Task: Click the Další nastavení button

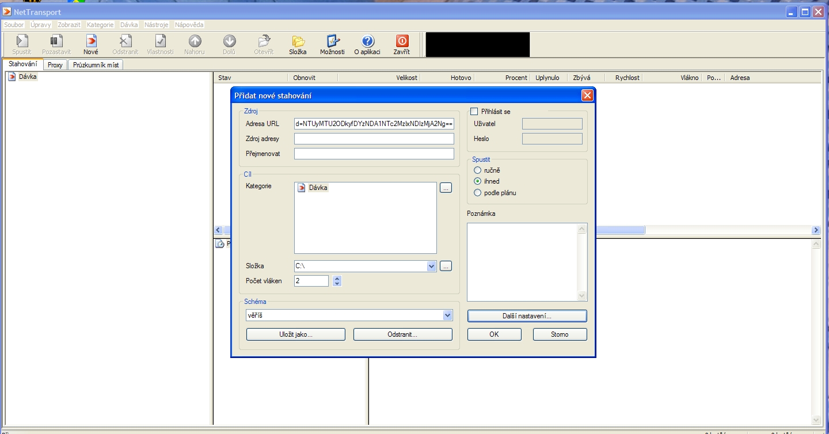Action: [x=527, y=316]
